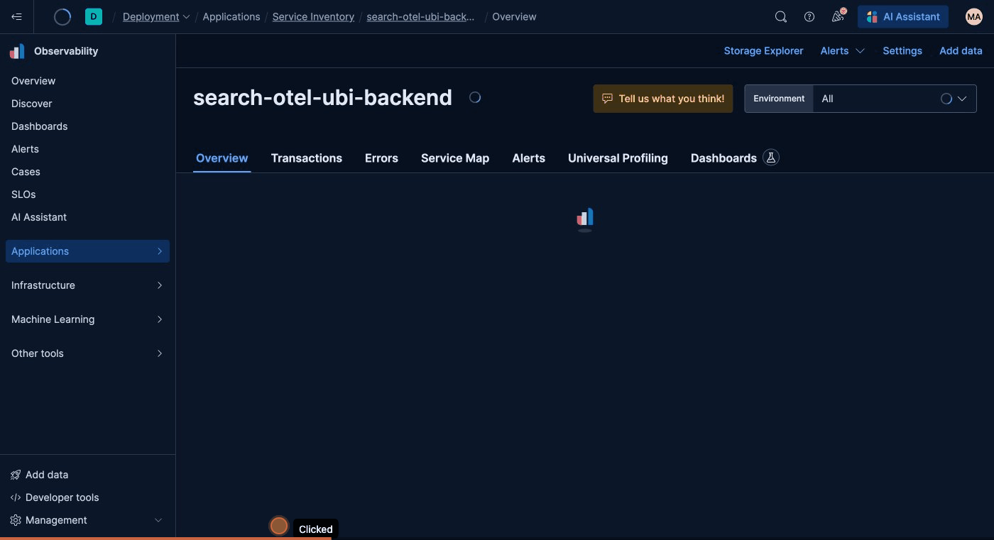The width and height of the screenshot is (994, 540).
Task: Open the Alerts dropdown in header
Action: (x=843, y=50)
